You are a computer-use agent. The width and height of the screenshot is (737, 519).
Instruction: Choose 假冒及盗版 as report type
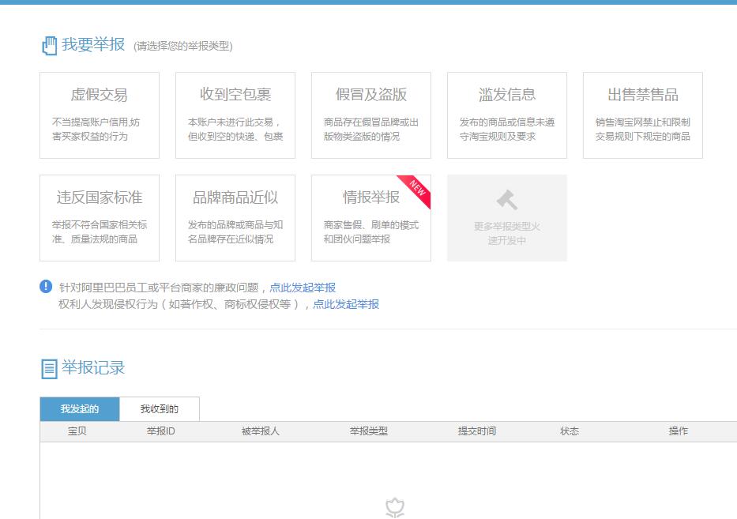tap(370, 115)
